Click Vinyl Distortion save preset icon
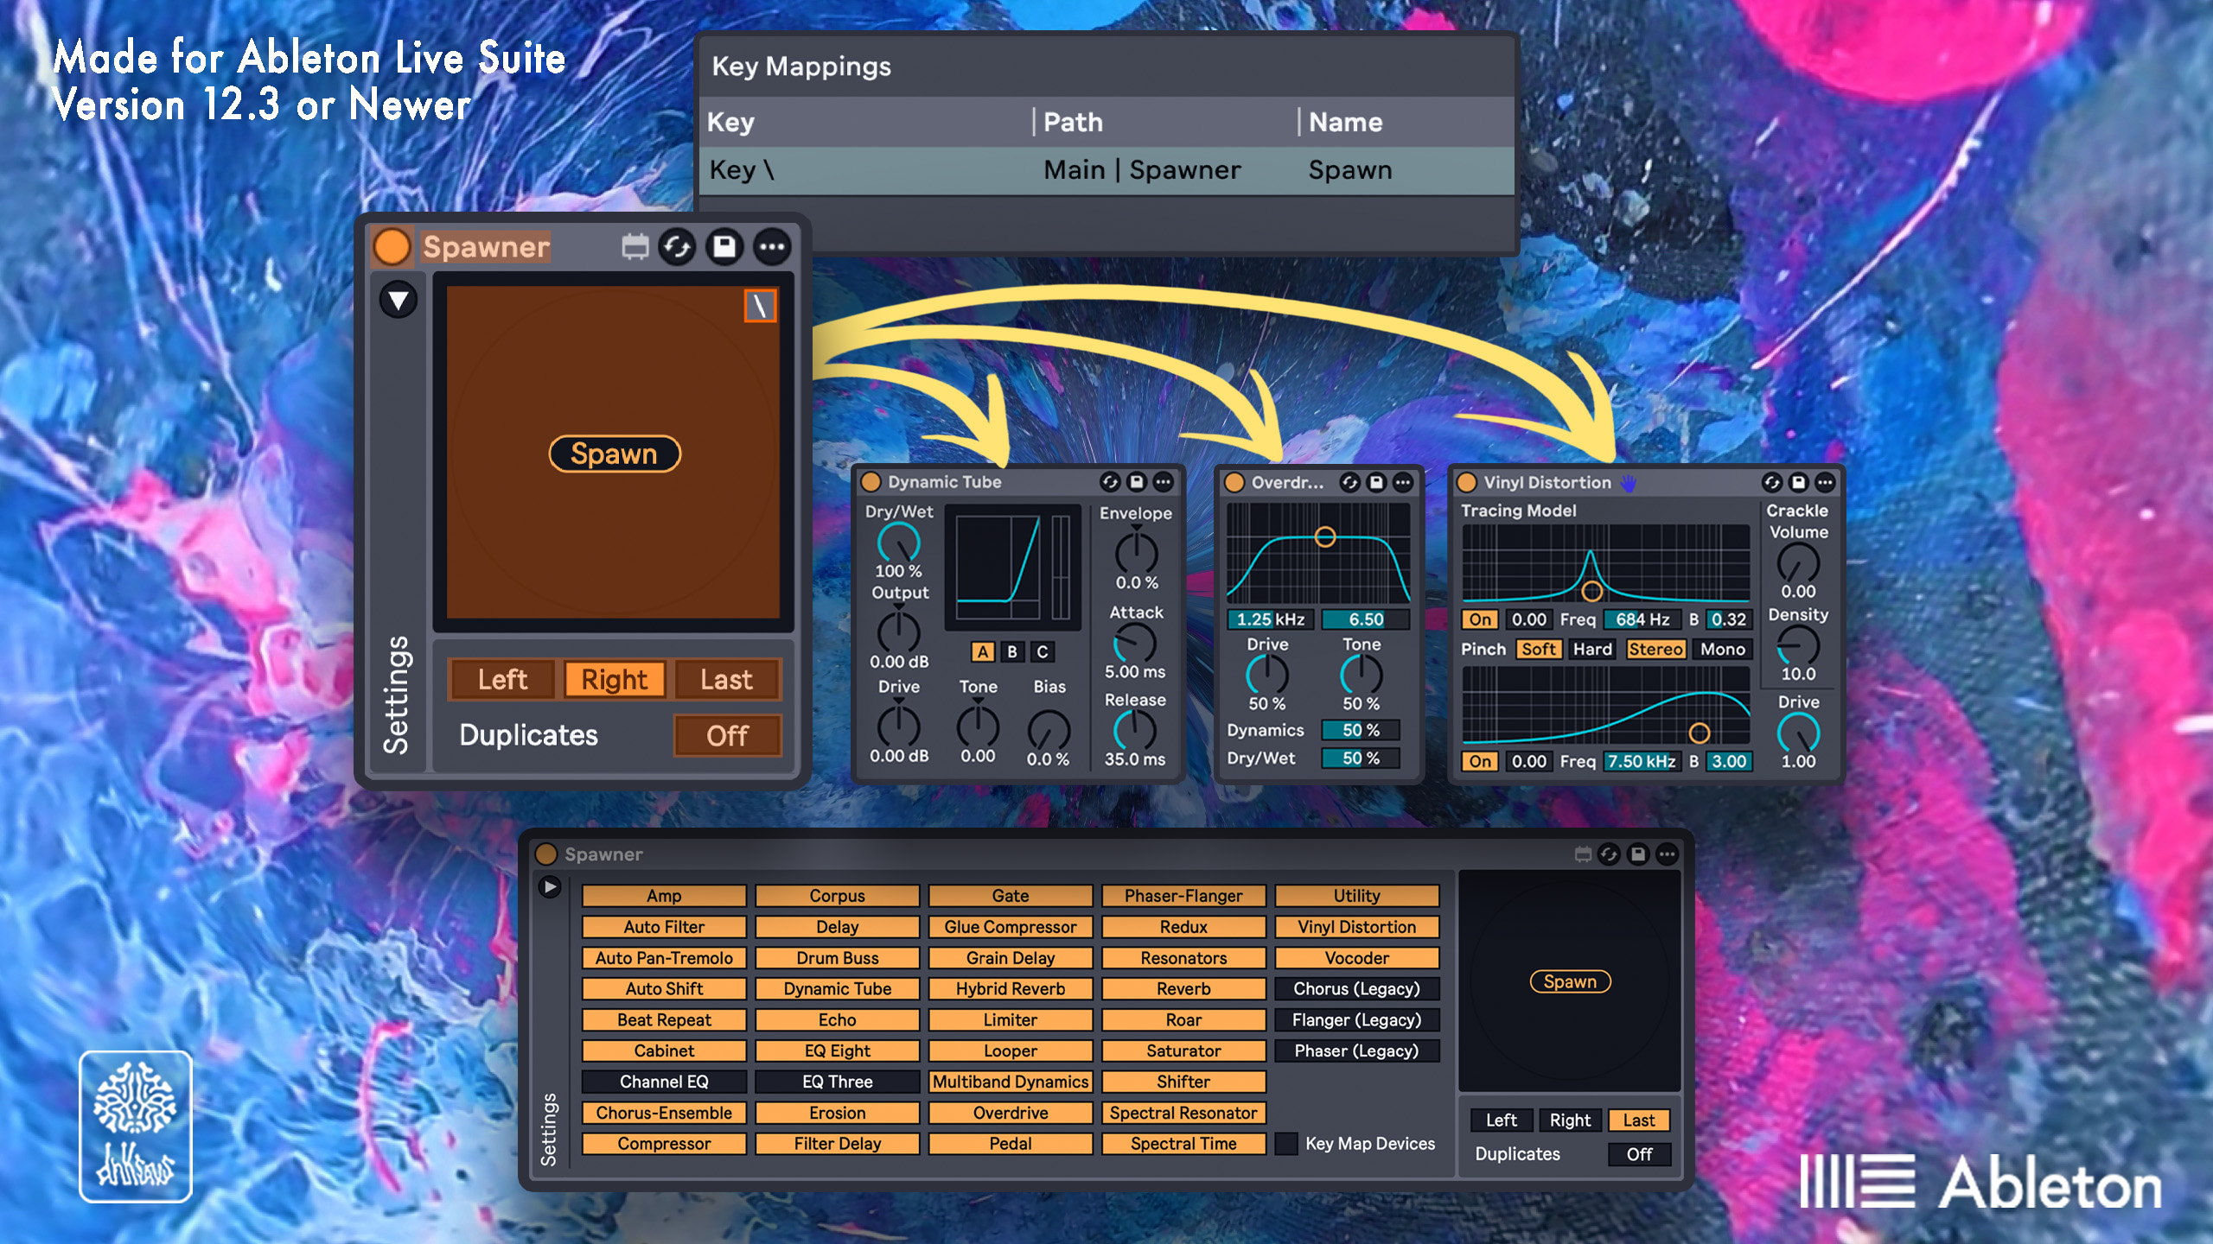Screen dimensions: 2213x1244 [x=1798, y=482]
